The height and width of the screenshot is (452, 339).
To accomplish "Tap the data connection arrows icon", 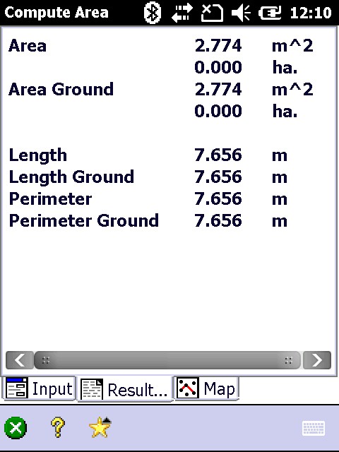I will [x=182, y=13].
